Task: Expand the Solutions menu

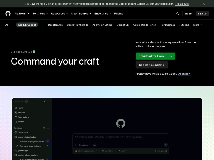Action: click(40, 14)
